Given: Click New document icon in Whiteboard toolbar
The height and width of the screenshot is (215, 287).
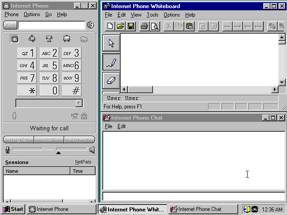Looking at the screenshot, I should tap(110, 26).
